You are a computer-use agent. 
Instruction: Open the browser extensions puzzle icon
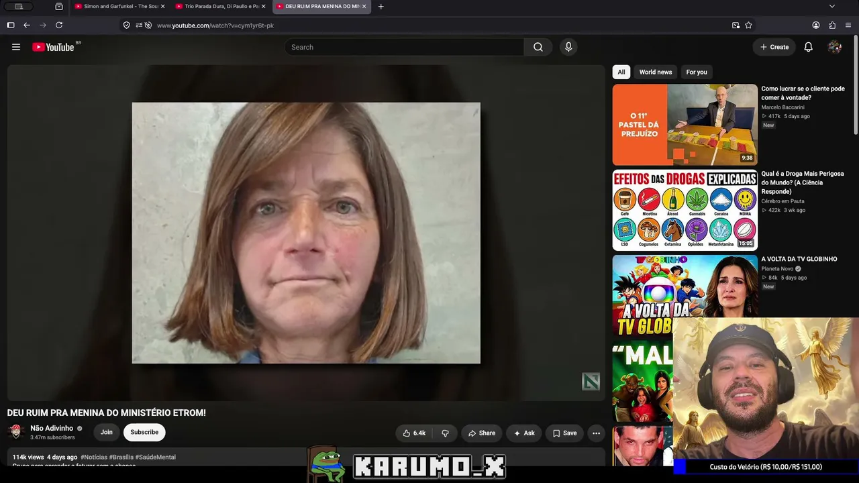832,25
